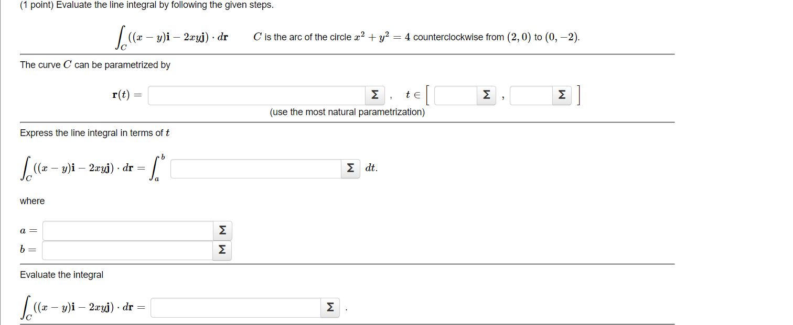
Task: Click the Σ symbol nearest the dt label
Action: (350, 169)
